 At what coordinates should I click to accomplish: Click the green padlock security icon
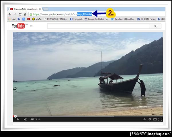(x=31, y=14)
